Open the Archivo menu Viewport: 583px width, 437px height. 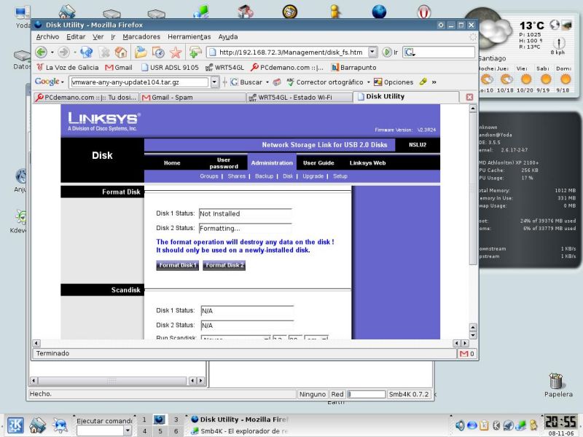tap(47, 37)
